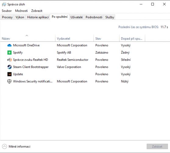170x153 pixels.
Task: Click the green Spotify icon
Action: point(9,53)
